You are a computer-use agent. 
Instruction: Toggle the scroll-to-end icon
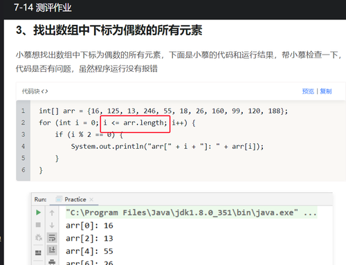point(52,250)
